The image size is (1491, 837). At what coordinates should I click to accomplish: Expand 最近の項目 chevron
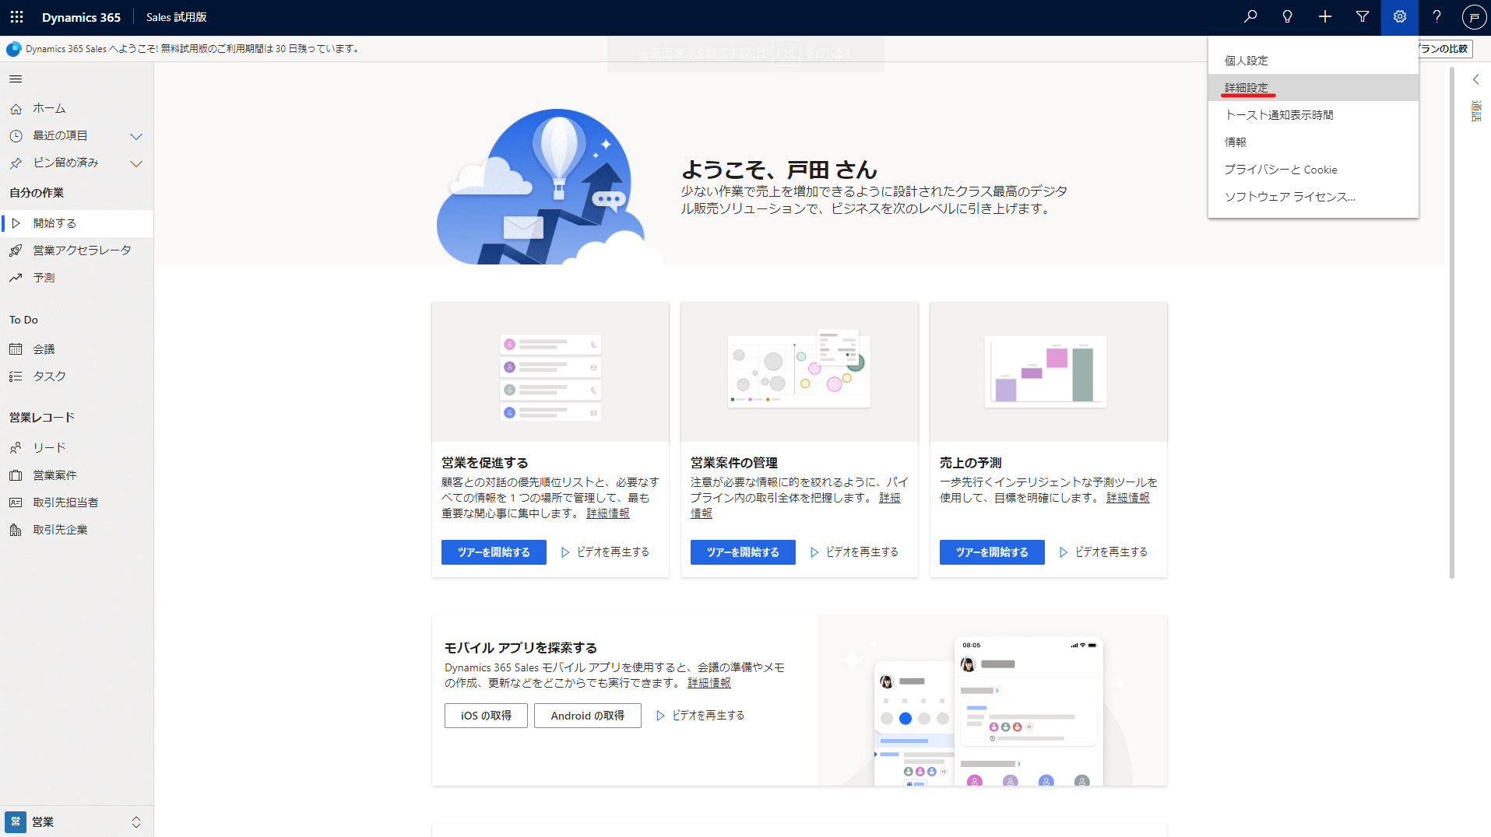pos(136,136)
